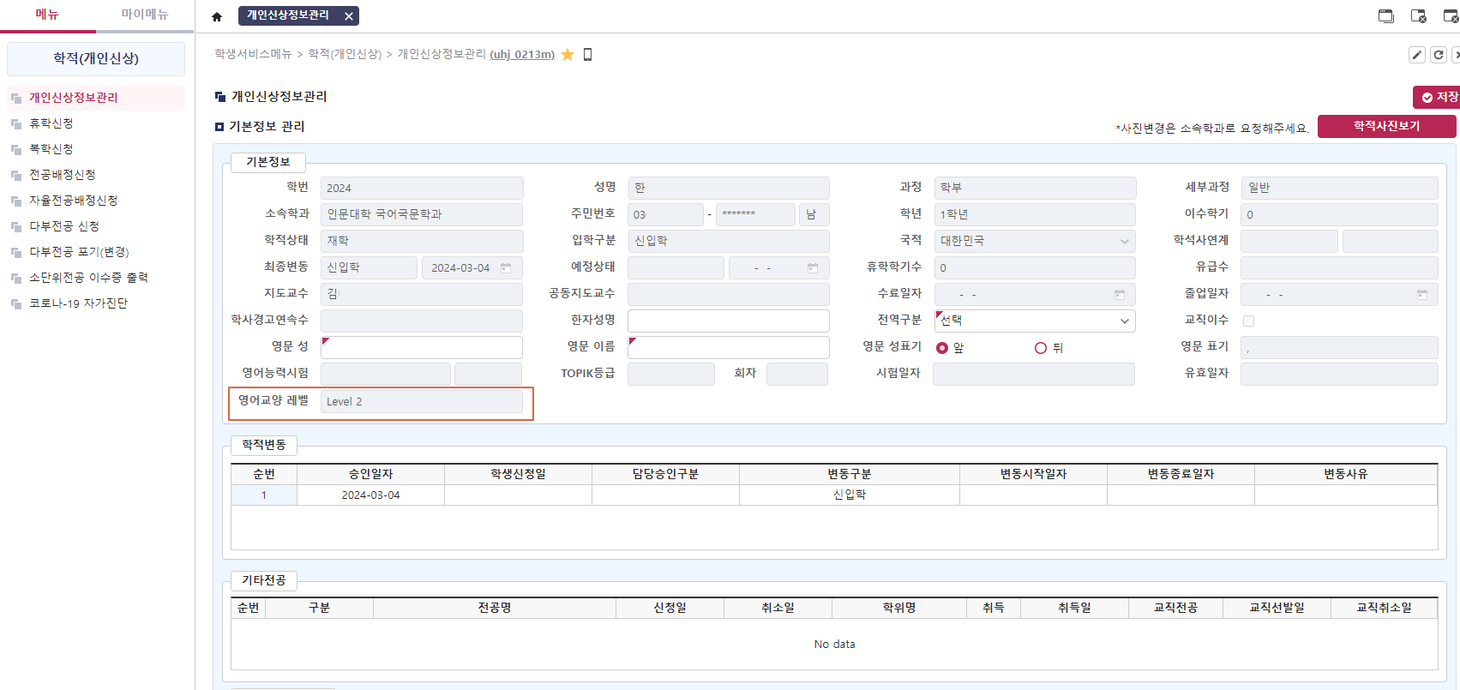
Task: Click the 학적사진보기 button
Action: pyautogui.click(x=1386, y=126)
